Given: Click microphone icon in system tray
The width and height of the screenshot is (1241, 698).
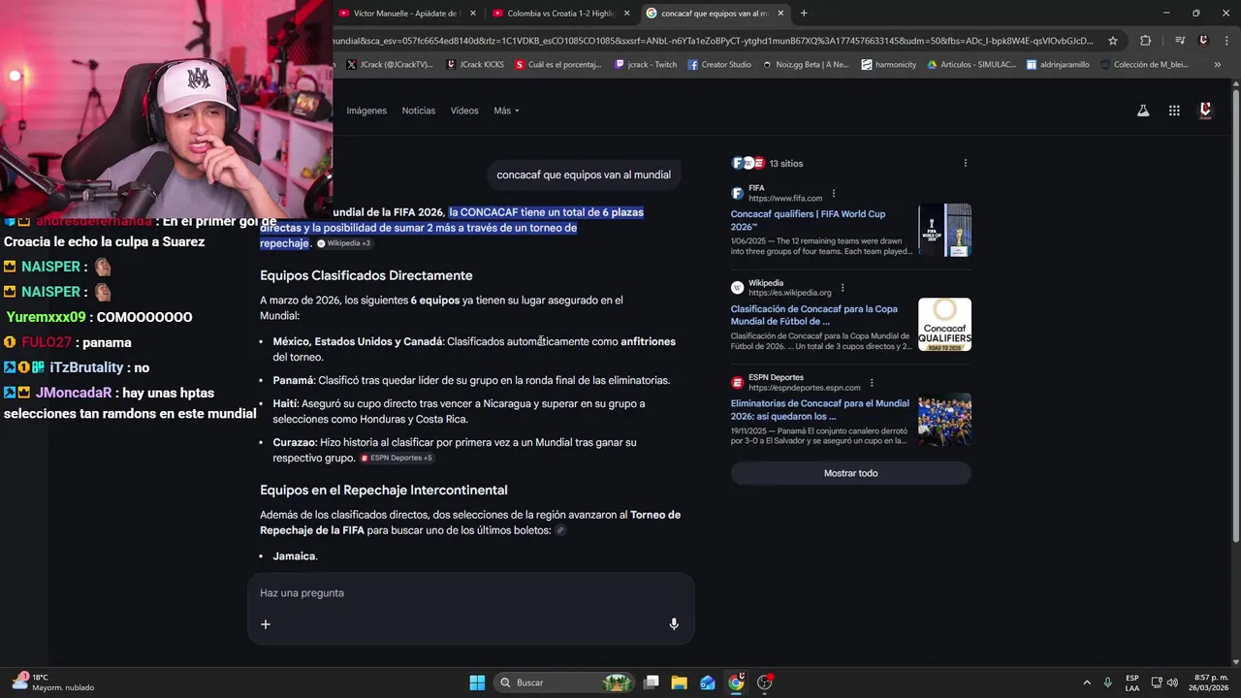Looking at the screenshot, I should (x=1107, y=682).
